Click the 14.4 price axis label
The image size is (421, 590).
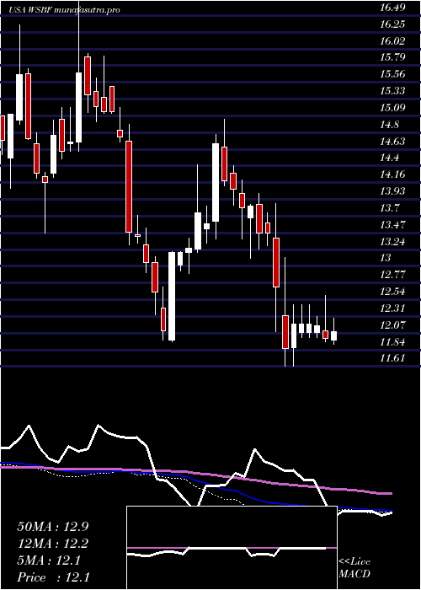click(389, 158)
